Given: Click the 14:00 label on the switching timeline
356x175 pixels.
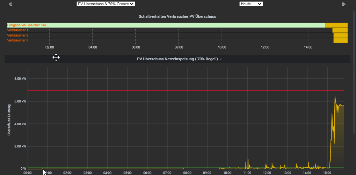Looking at the screenshot, I should (x=308, y=47).
